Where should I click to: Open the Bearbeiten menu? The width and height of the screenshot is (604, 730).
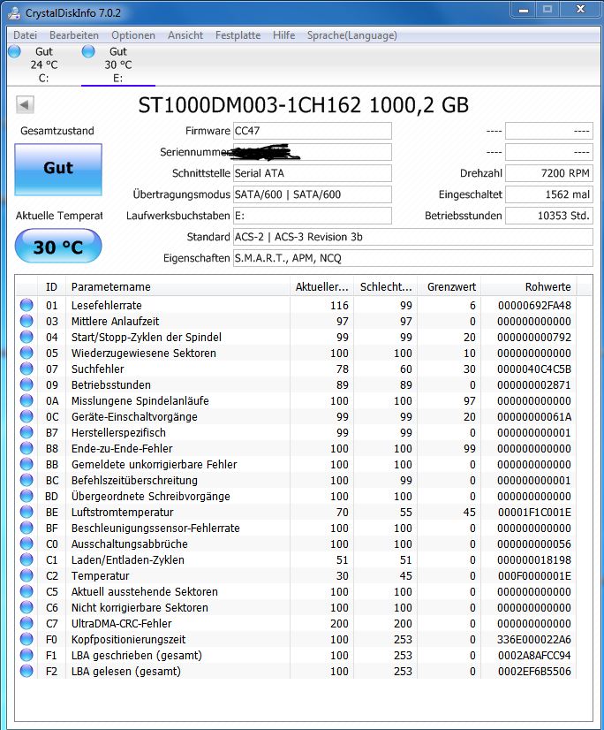click(x=74, y=35)
